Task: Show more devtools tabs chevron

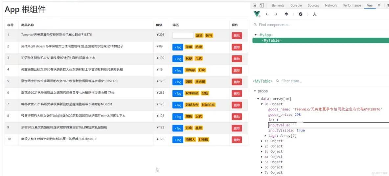Action: tap(379, 6)
